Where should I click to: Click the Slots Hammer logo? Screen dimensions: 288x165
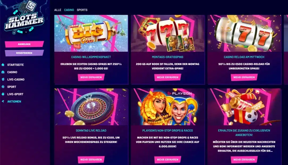[24, 18]
